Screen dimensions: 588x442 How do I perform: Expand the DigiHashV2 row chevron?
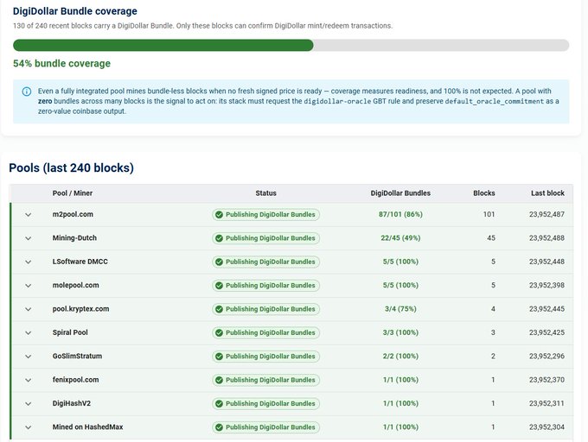pyautogui.click(x=29, y=403)
